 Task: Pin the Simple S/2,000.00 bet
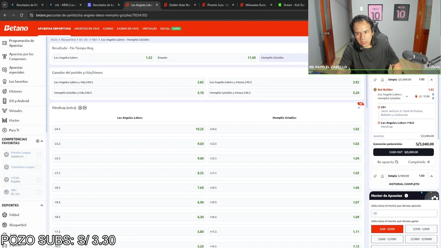[375, 80]
